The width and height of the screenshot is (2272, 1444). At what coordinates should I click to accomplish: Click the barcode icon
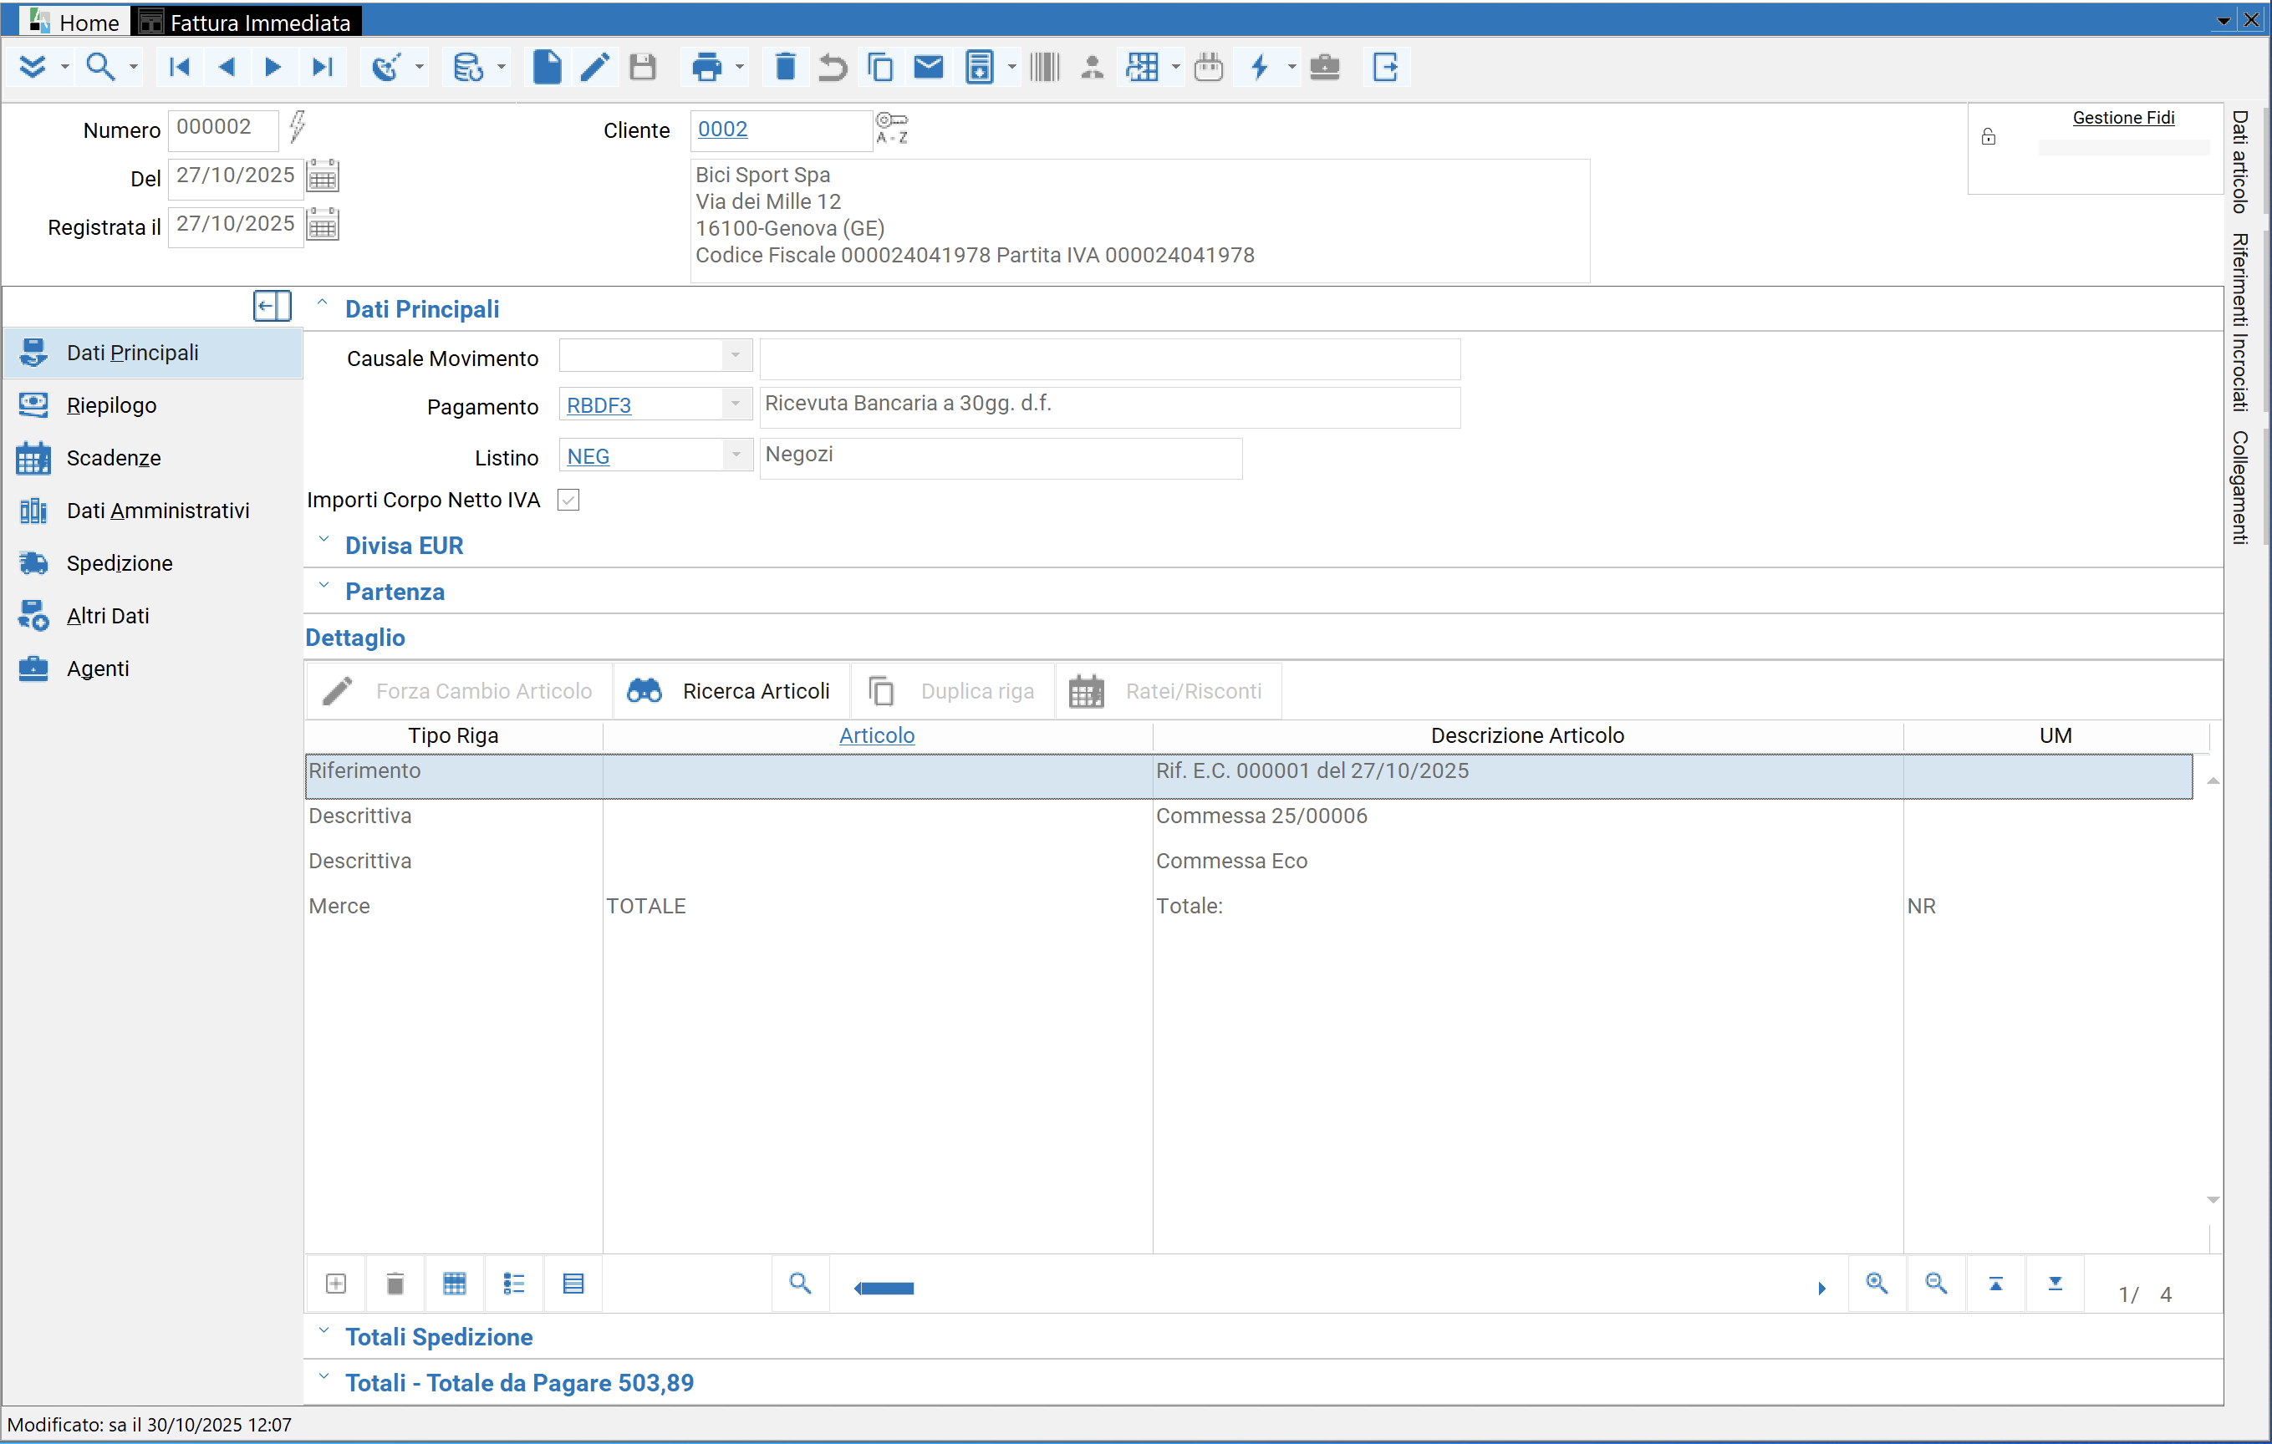[x=1046, y=67]
